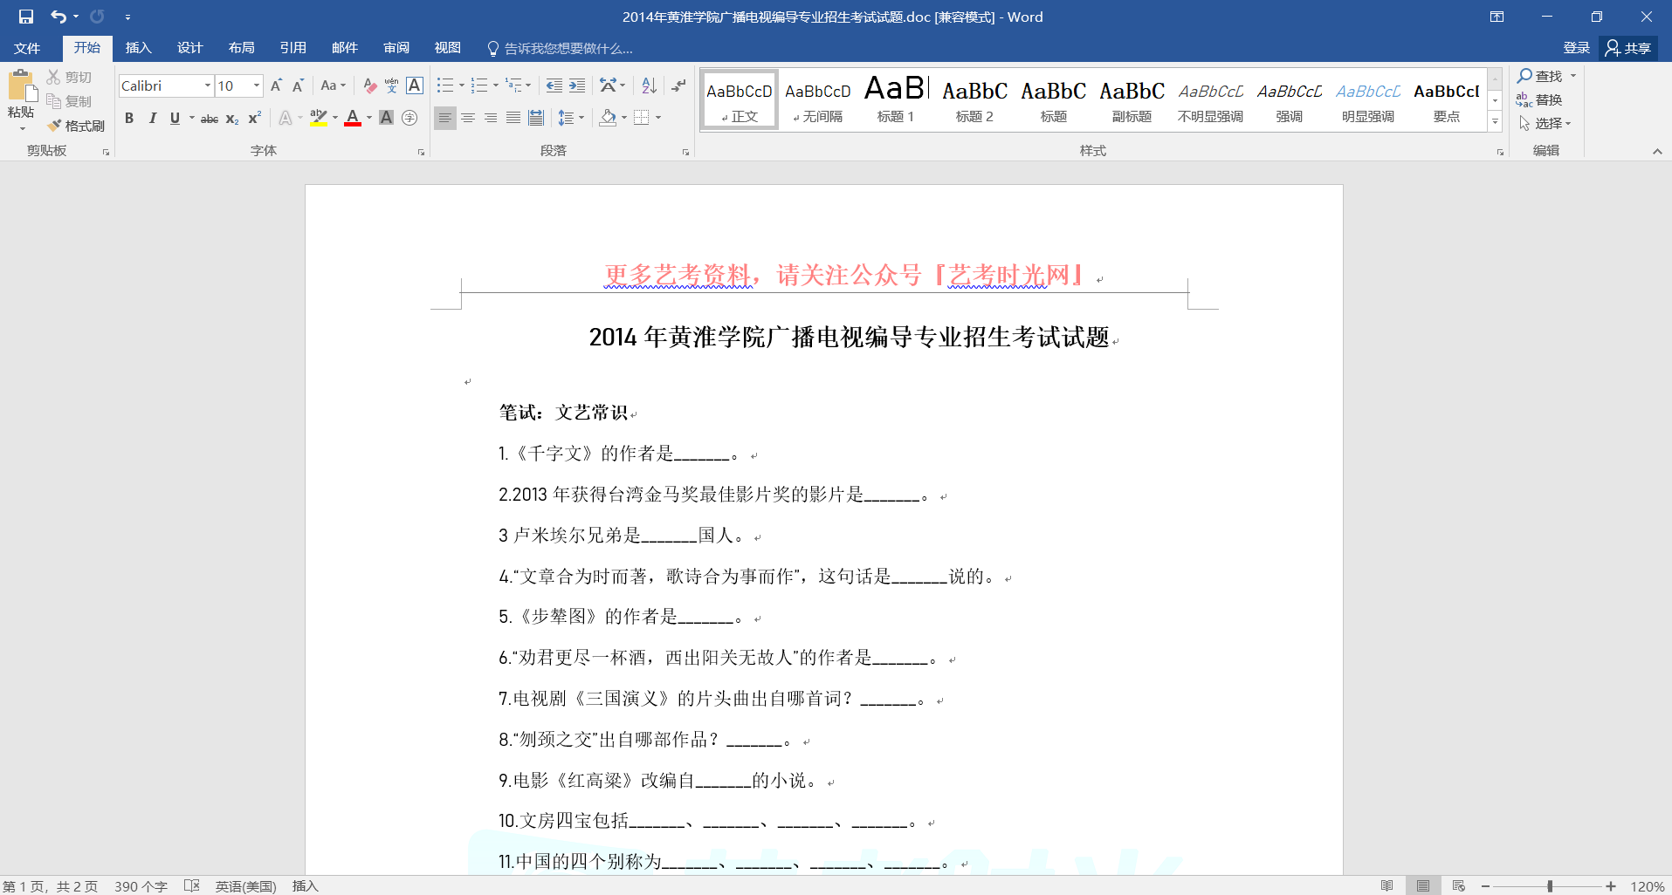
Task: Switch to the 插入 (Insert) tab
Action: 138,48
